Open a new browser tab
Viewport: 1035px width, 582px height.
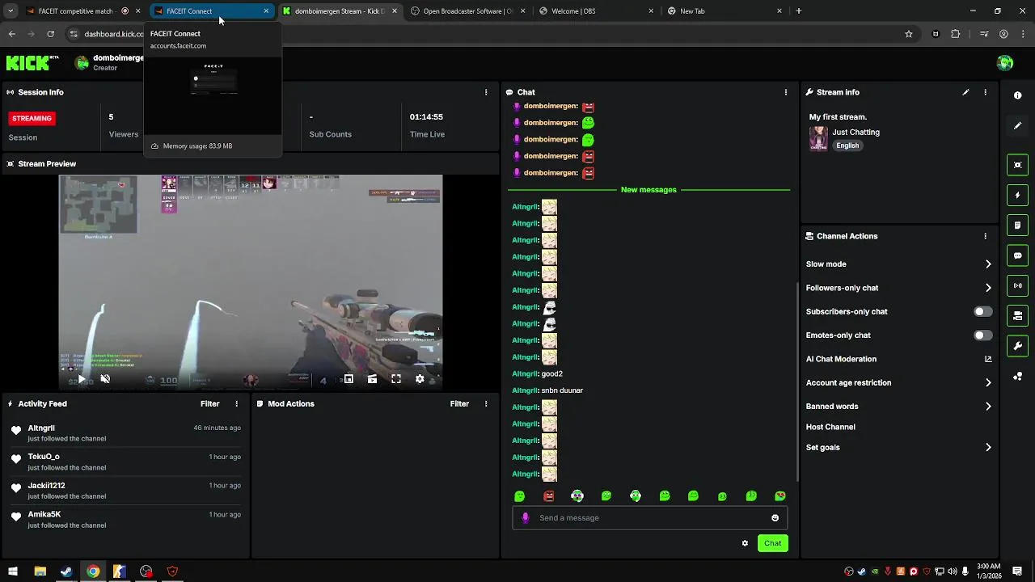coord(799,11)
